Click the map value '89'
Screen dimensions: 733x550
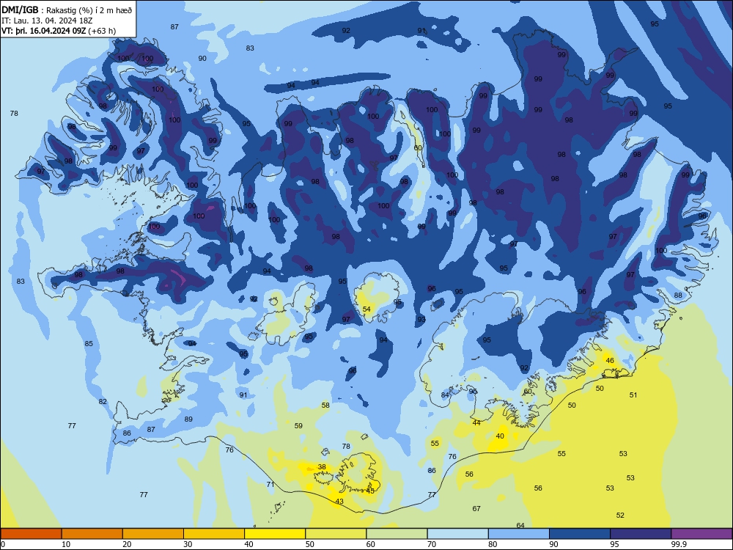click(x=188, y=419)
